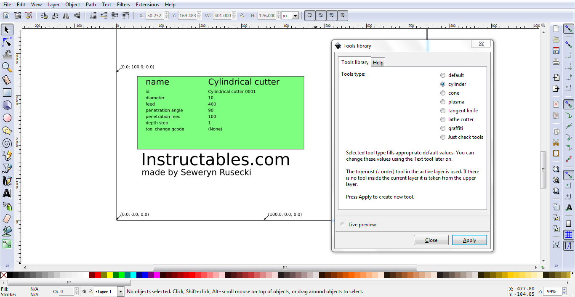Expand the left toolbox overflow chevron
Image resolution: width=575 pixels, height=297 pixels.
click(7, 266)
